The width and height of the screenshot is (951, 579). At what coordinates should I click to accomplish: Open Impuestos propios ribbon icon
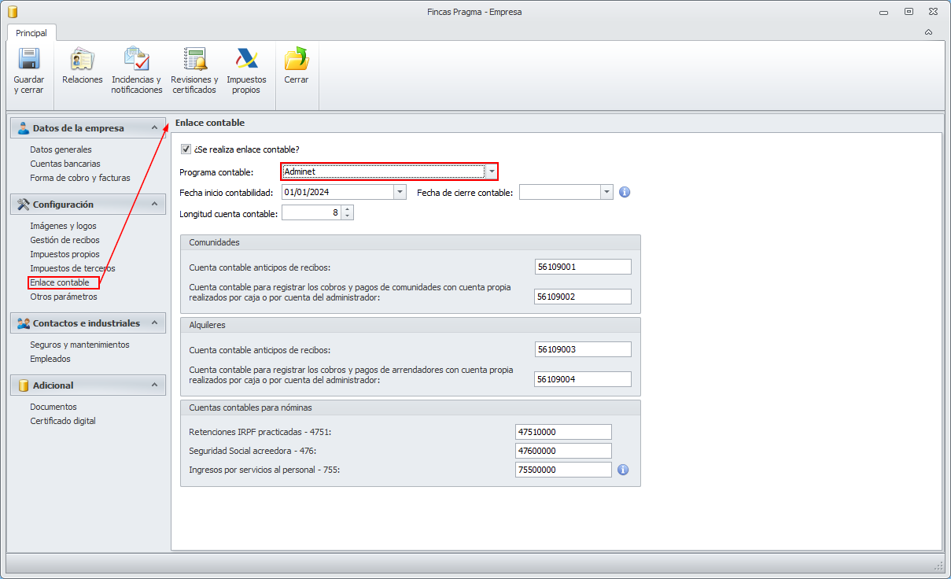coord(246,60)
